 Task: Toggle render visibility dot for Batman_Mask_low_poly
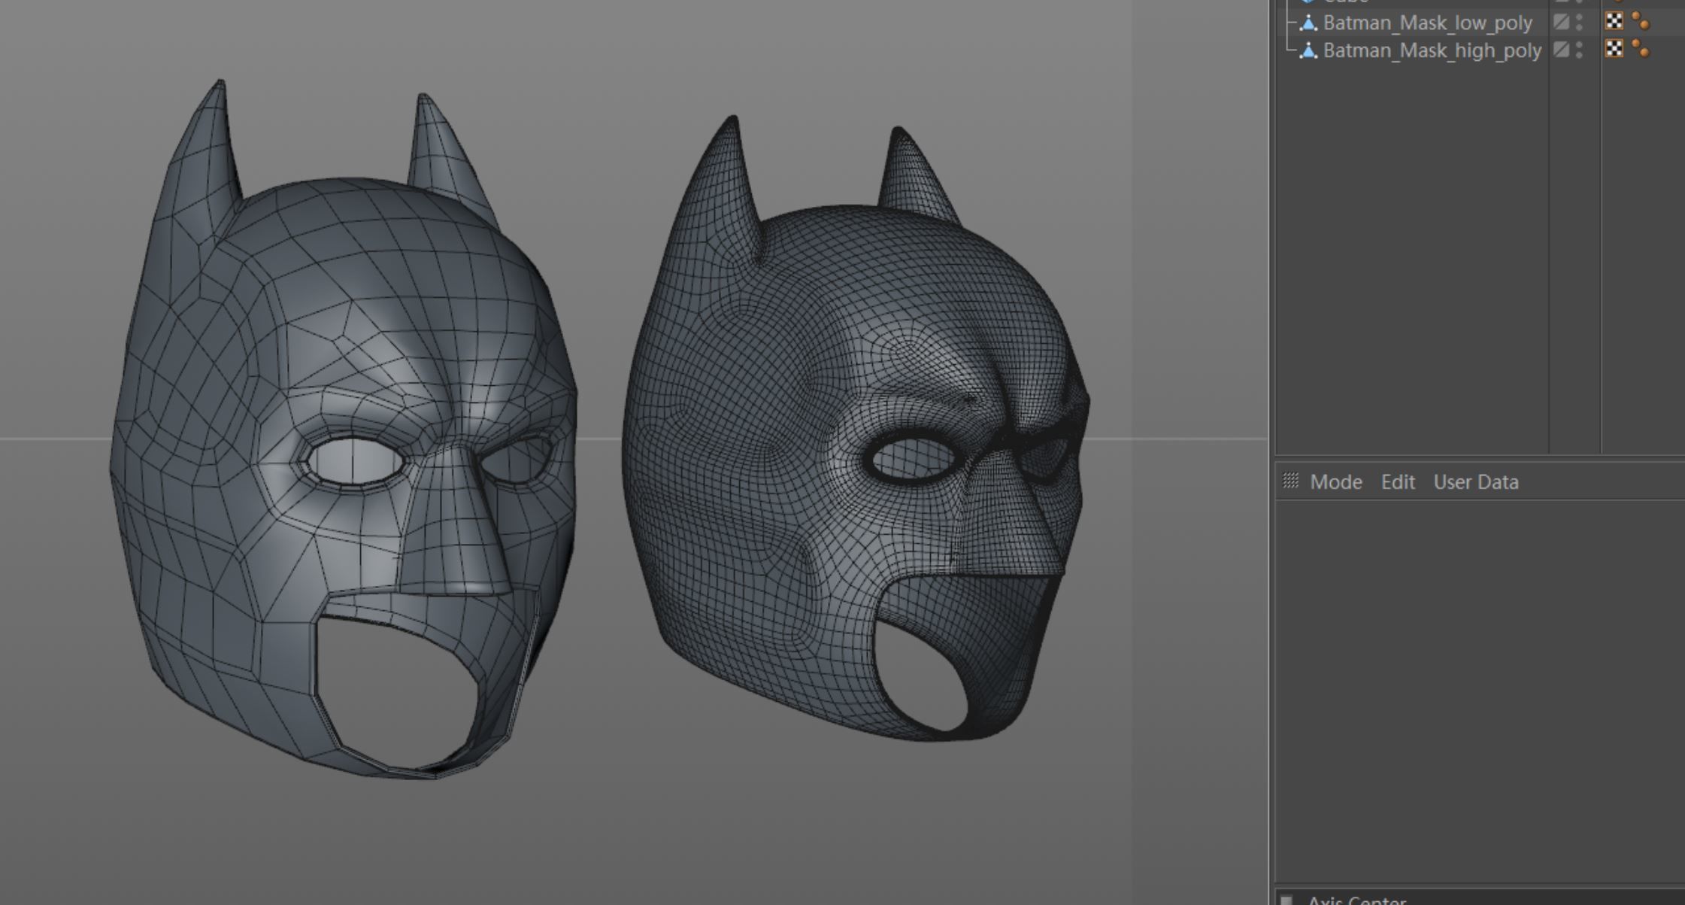pos(1579,27)
